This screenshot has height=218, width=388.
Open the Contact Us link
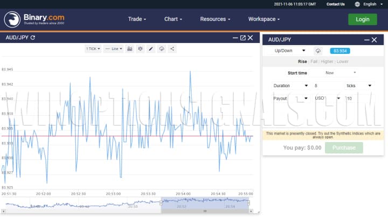pos(335,4)
